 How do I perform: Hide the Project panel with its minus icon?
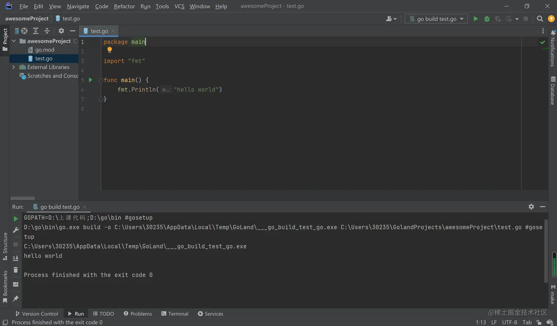[73, 31]
